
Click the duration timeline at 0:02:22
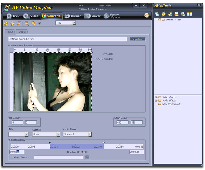tap(76, 147)
